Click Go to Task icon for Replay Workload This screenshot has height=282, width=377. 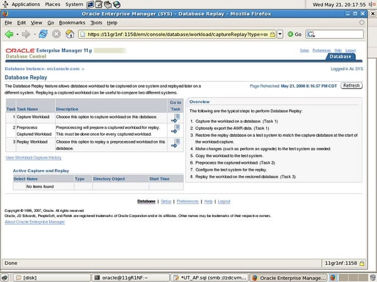pos(176,143)
